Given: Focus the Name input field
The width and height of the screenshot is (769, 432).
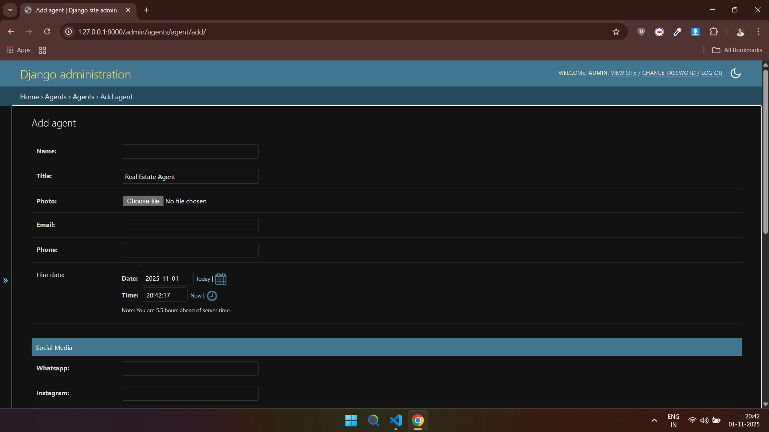Looking at the screenshot, I should point(190,151).
